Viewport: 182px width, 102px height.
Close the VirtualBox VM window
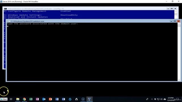click(x=179, y=1)
